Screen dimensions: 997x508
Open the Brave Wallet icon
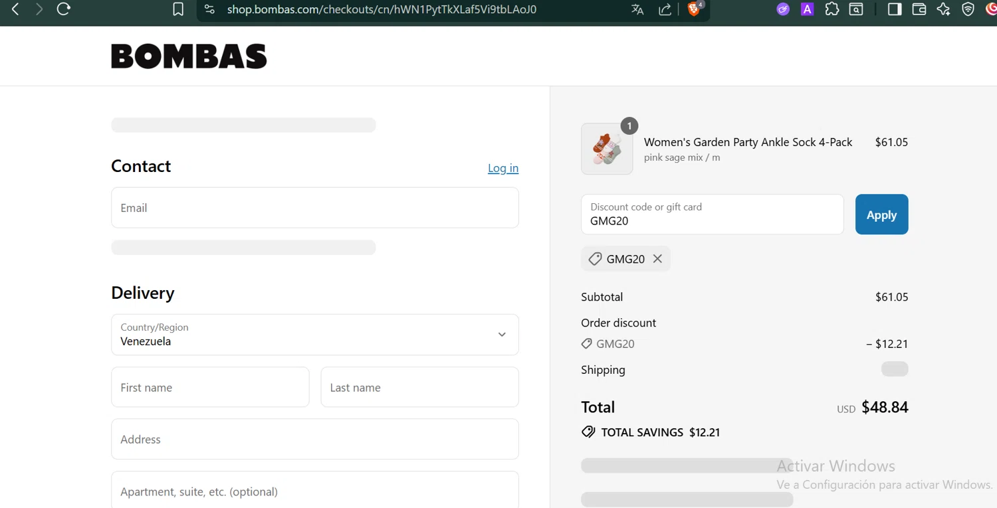click(919, 9)
